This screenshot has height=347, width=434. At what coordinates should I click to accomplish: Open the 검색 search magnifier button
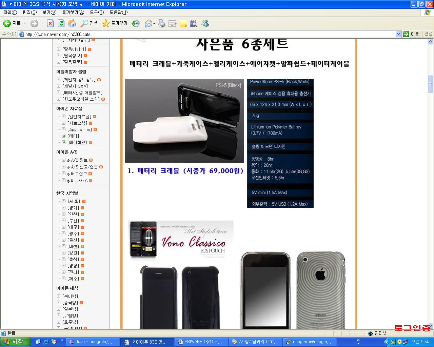click(x=89, y=23)
